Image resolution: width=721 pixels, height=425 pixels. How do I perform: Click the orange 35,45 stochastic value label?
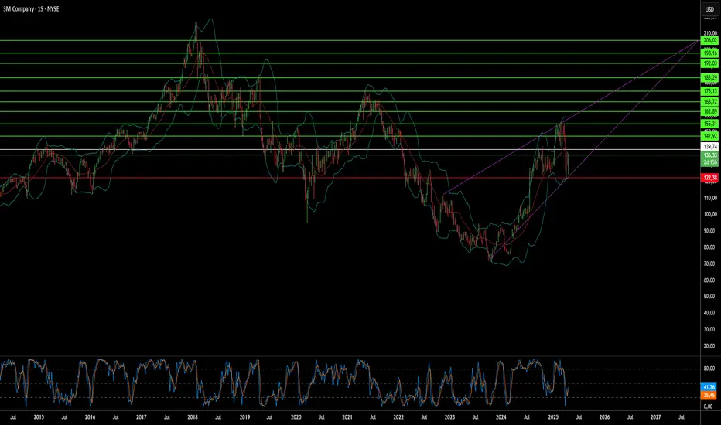tap(709, 395)
